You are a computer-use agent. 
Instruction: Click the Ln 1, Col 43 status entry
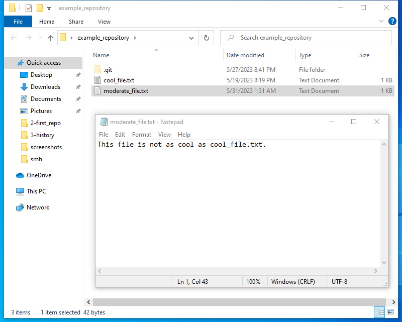192,282
